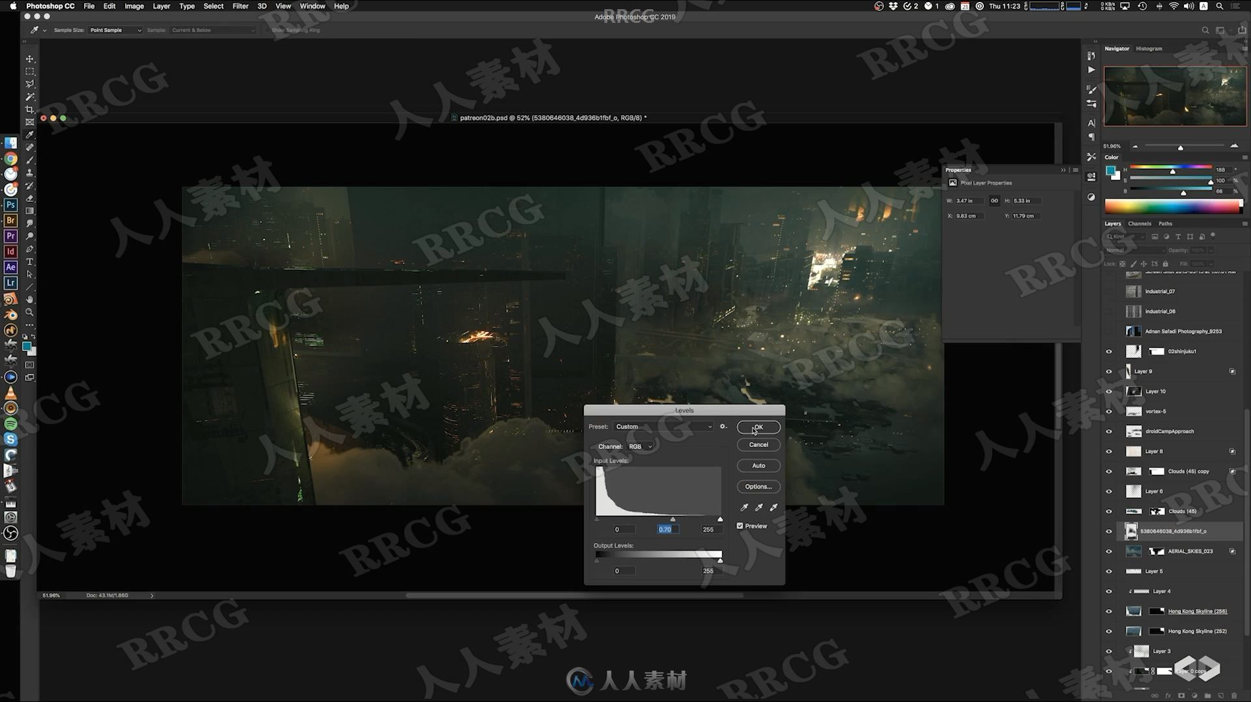The width and height of the screenshot is (1251, 702).
Task: Select the Rectangular Marquee tool
Action: coord(29,72)
